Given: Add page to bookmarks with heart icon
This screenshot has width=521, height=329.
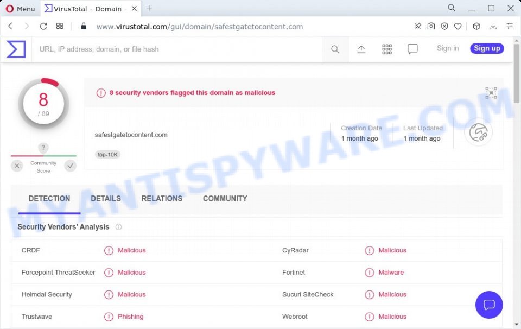Looking at the screenshot, I should (x=458, y=26).
